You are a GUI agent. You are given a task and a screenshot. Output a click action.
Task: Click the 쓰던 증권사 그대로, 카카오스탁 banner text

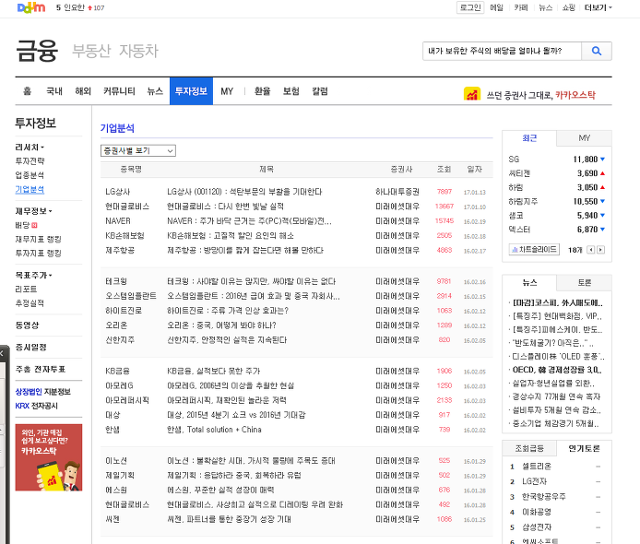[540, 95]
